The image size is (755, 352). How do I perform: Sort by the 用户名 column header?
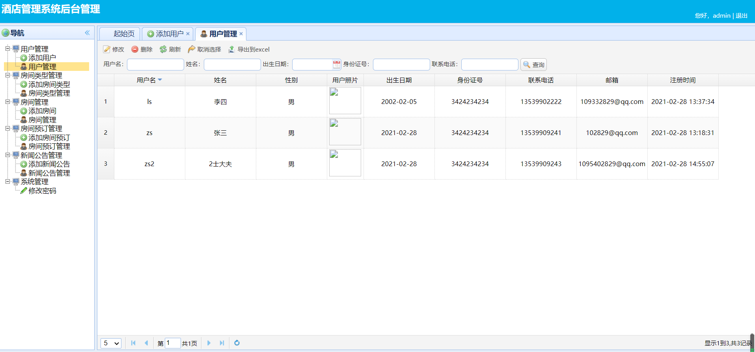coord(149,80)
